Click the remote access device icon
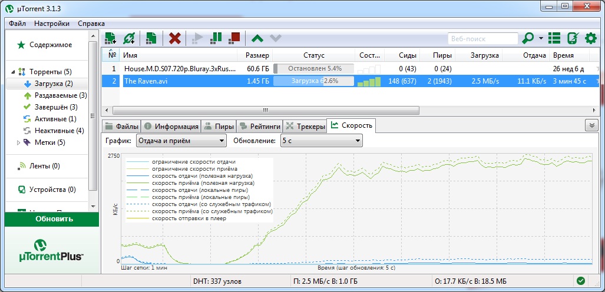Viewport: 605px width, 292px height. tap(572, 39)
